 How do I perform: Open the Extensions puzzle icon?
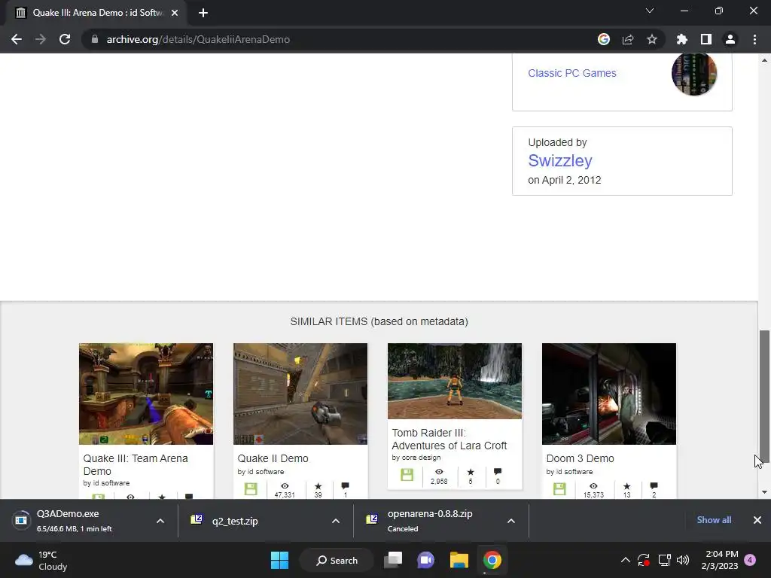coord(682,39)
